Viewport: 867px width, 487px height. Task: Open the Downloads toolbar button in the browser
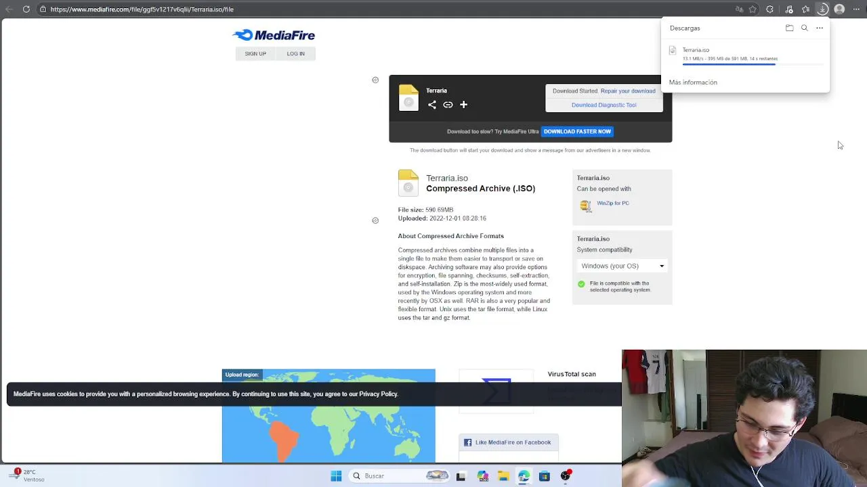coord(822,9)
